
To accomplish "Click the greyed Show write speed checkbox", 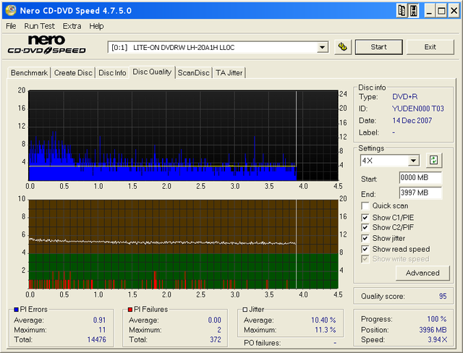I will pos(365,259).
